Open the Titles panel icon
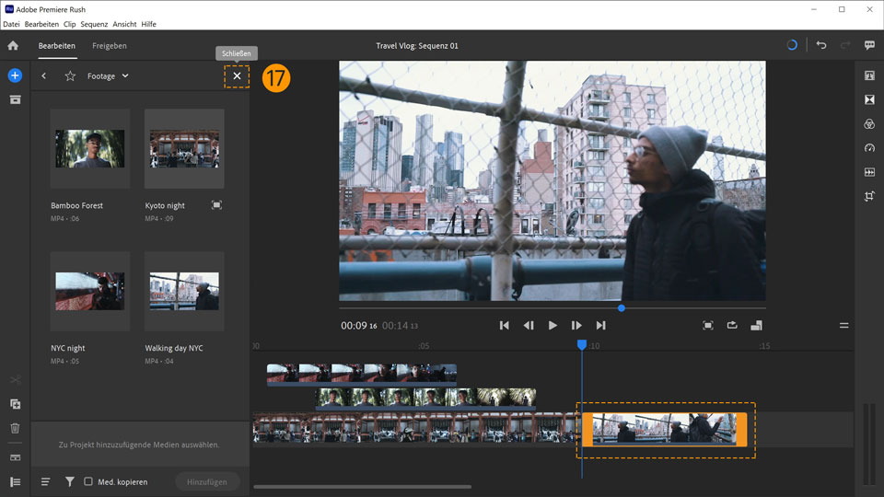The height and width of the screenshot is (497, 884). 869,75
